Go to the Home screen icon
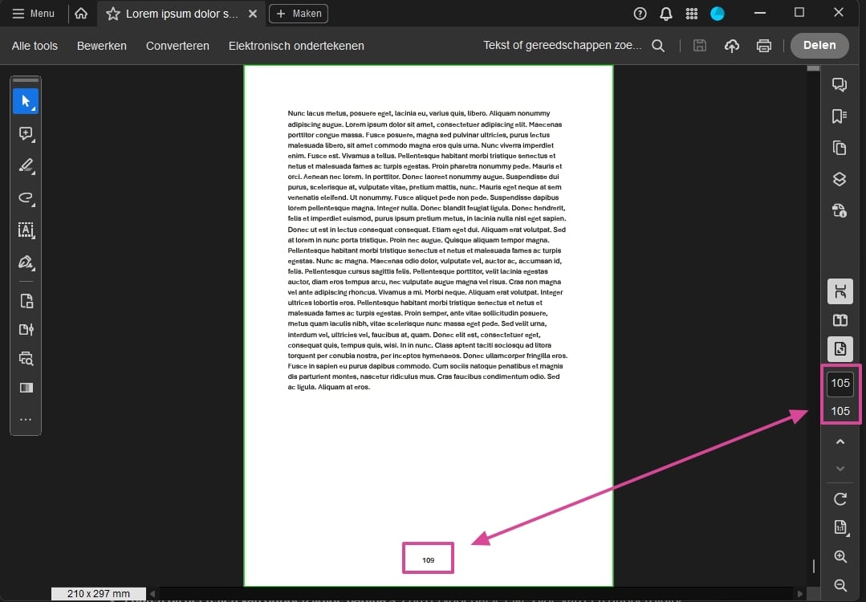This screenshot has height=602, width=866. pyautogui.click(x=81, y=14)
